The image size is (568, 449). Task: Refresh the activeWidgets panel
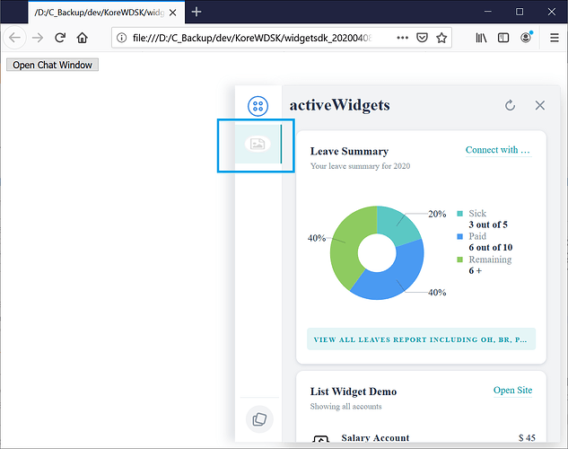coord(510,105)
